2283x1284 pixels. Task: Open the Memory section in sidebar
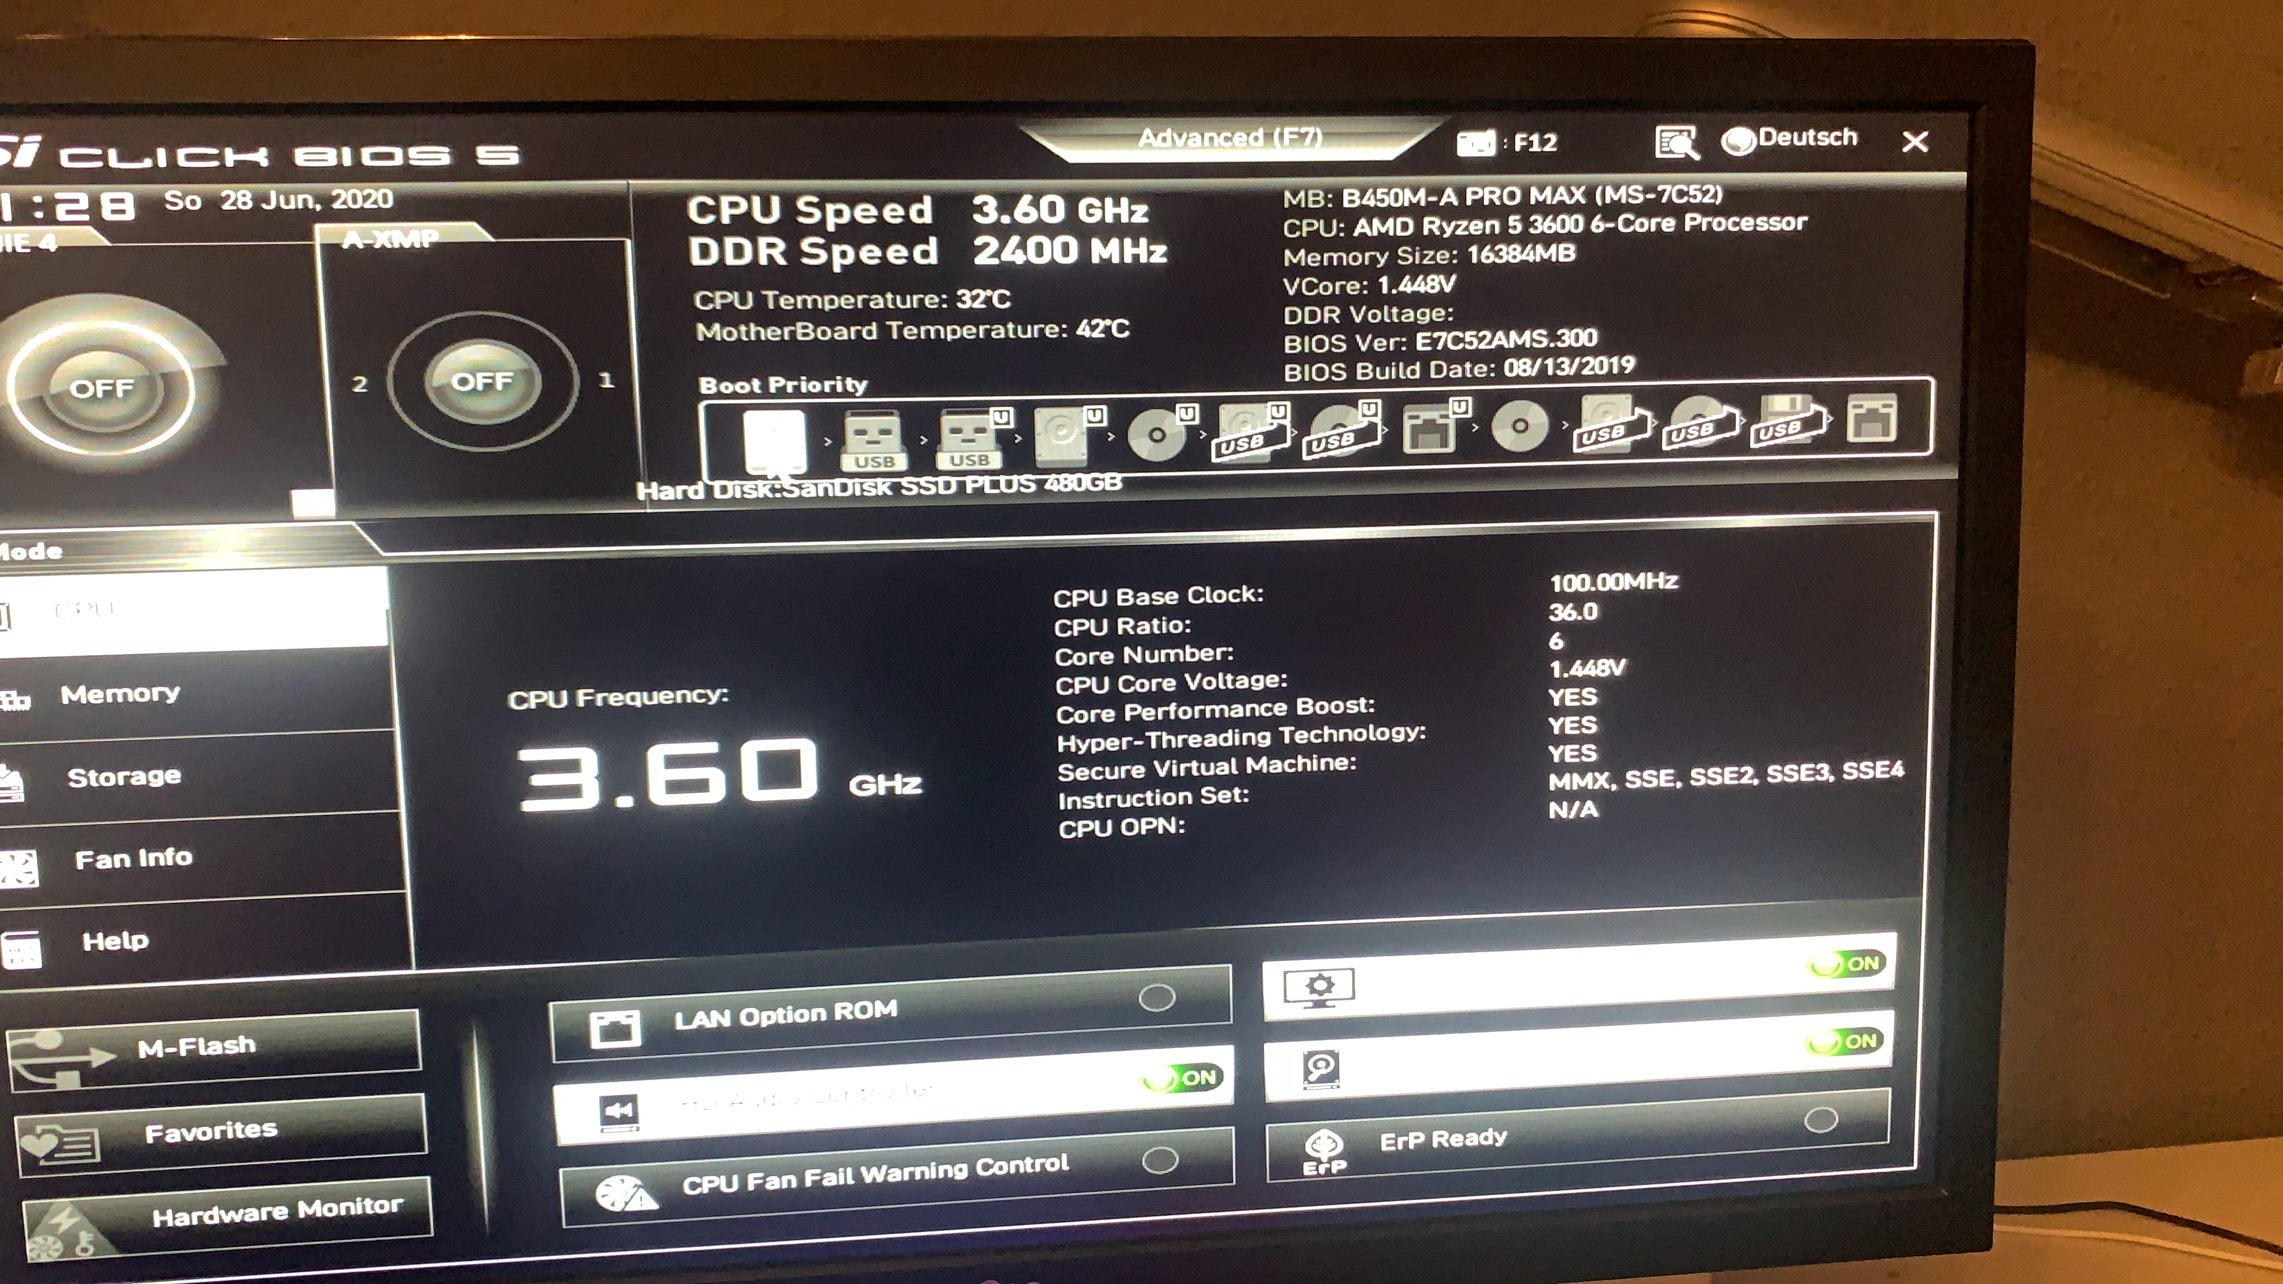[120, 694]
